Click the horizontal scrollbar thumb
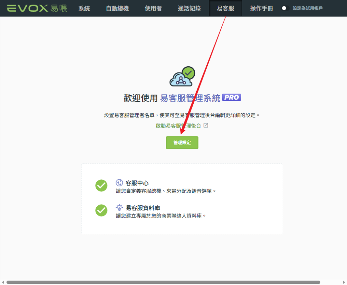This screenshot has height=285, width=347. pos(163,282)
